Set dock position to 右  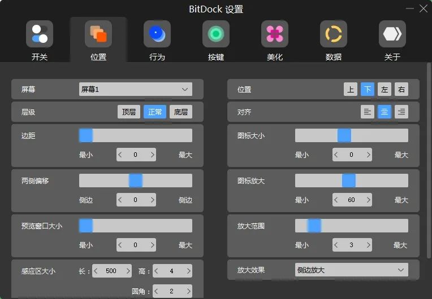[401, 89]
